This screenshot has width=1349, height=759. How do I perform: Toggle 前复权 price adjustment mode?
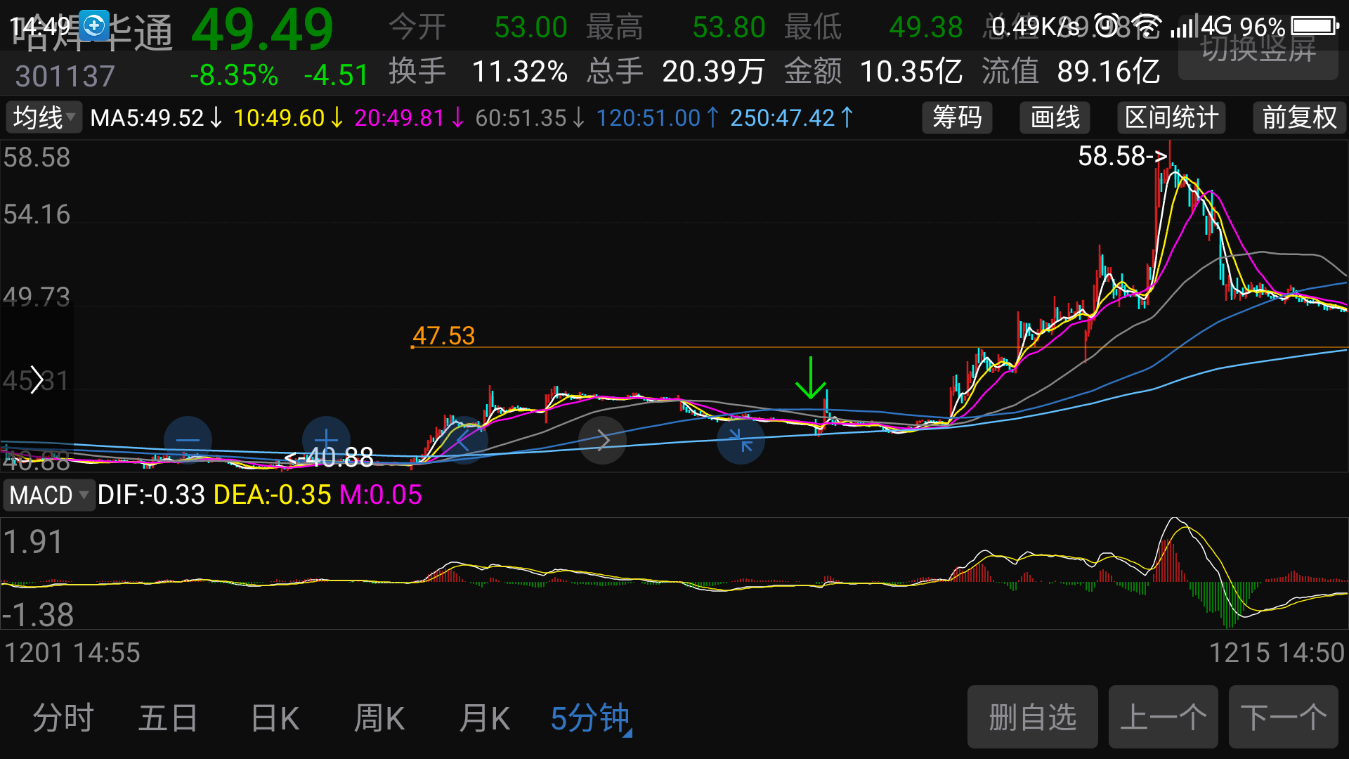click(1299, 117)
